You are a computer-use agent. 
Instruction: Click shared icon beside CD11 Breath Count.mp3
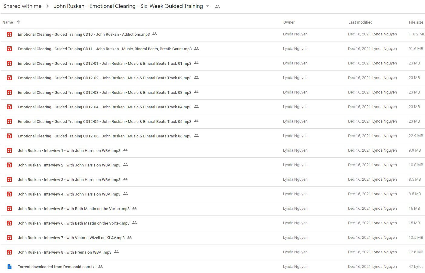[196, 48]
